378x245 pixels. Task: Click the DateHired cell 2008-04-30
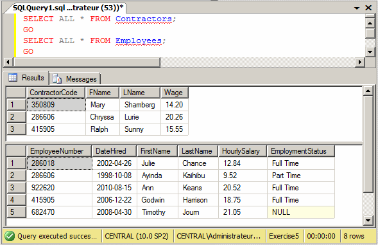point(114,212)
